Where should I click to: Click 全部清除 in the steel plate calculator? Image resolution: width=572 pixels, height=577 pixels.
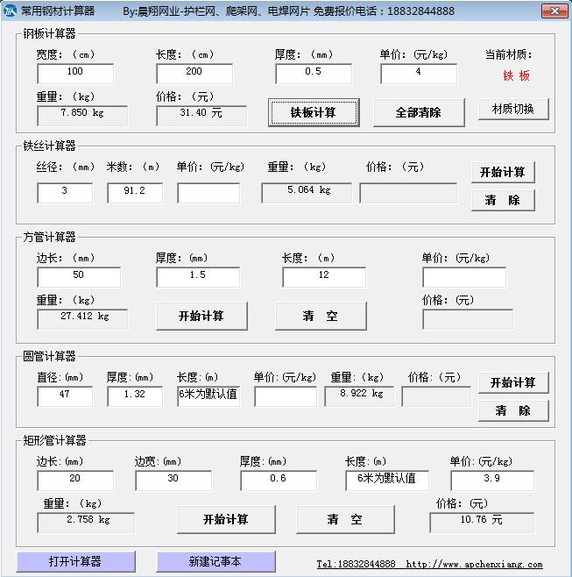click(419, 112)
